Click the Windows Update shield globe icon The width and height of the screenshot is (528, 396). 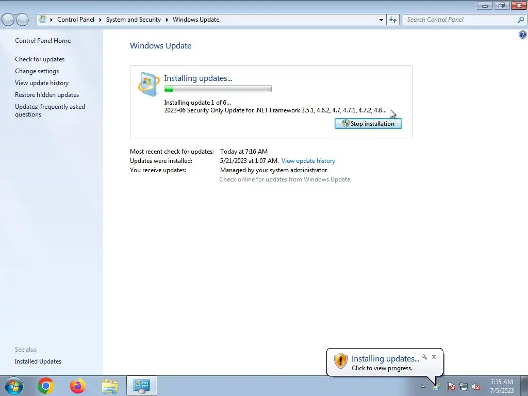tap(148, 84)
